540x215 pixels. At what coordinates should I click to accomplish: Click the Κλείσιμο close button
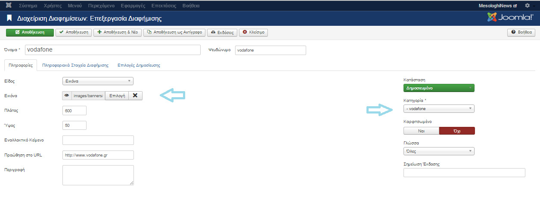[253, 32]
